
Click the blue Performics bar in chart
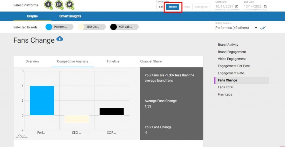[42, 101]
